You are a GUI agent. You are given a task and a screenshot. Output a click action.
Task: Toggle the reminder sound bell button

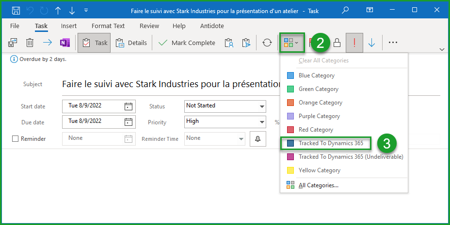click(257, 139)
